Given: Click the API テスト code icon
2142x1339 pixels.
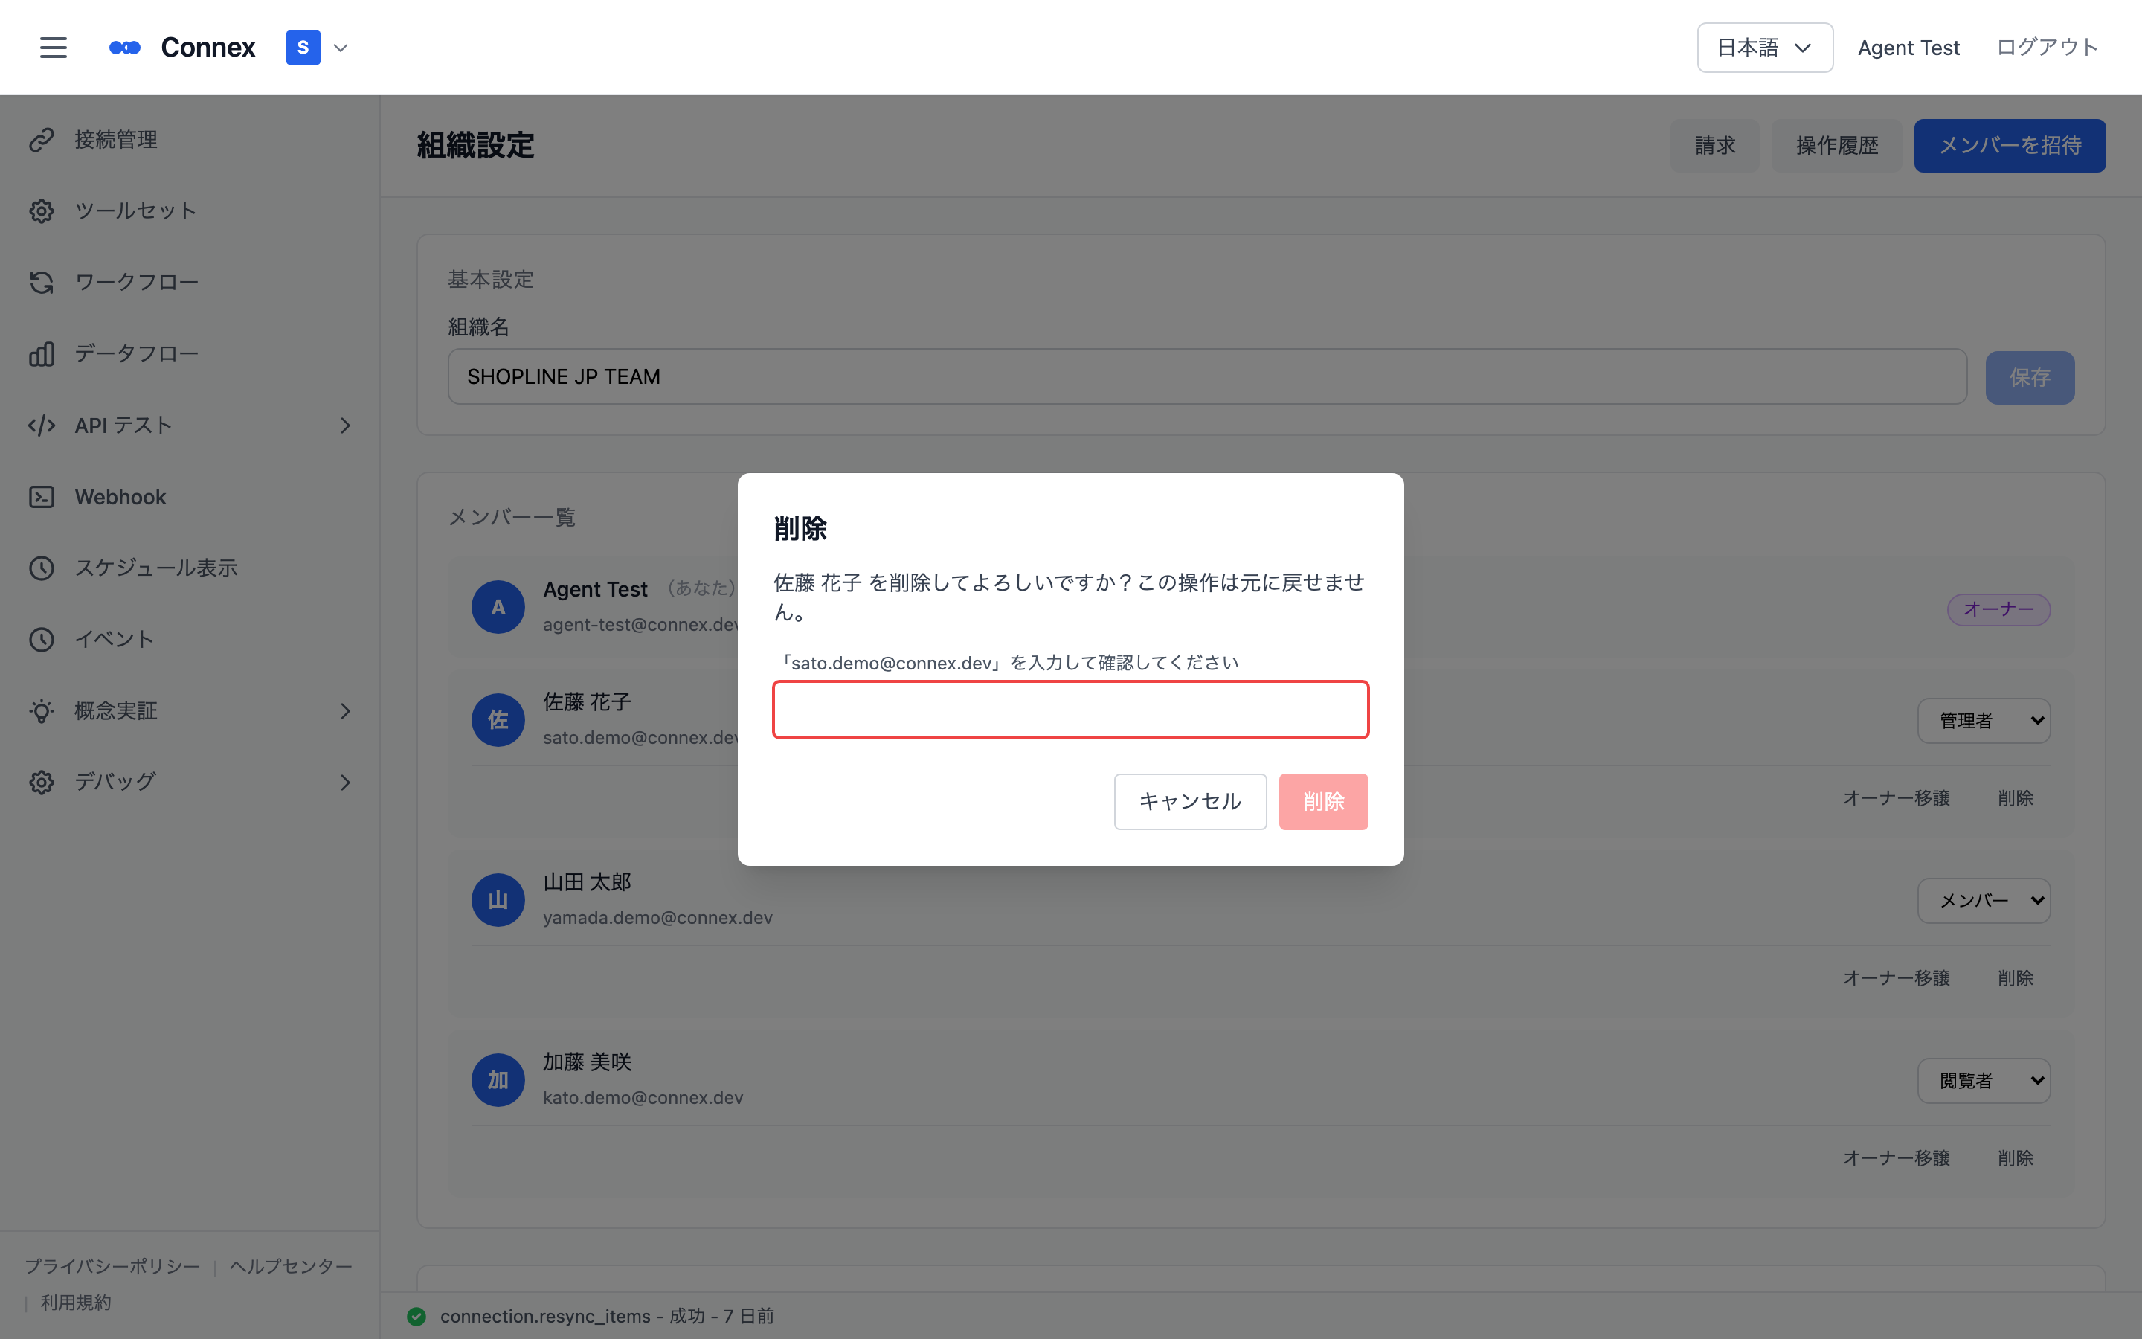Looking at the screenshot, I should pyautogui.click(x=42, y=426).
